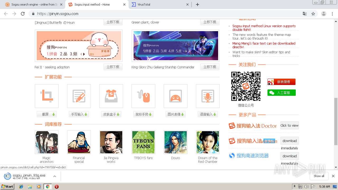Click the browser Back arrow

point(6,14)
